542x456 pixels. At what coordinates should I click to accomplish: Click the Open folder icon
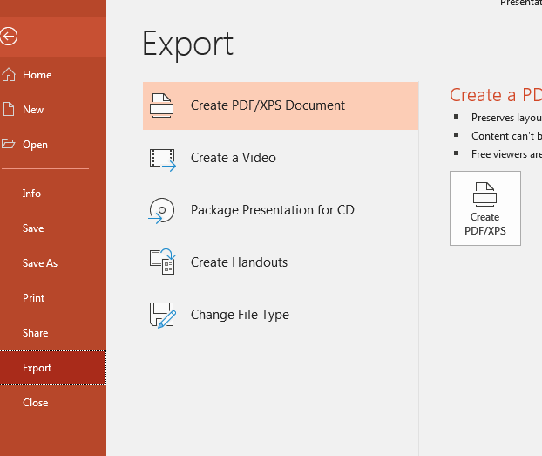[9, 144]
